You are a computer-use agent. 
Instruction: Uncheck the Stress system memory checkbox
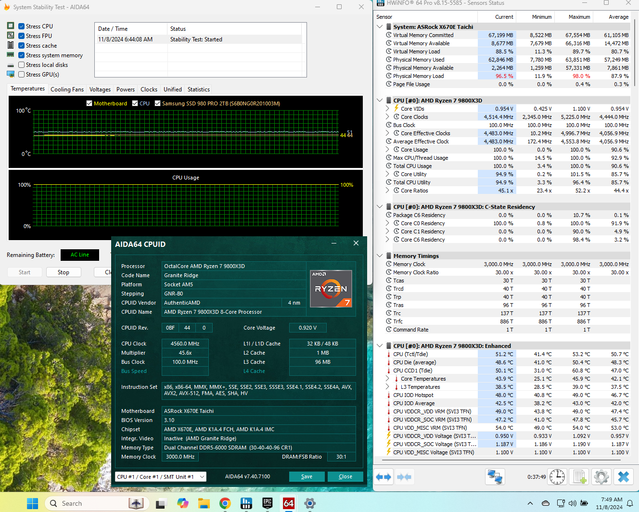[22, 55]
